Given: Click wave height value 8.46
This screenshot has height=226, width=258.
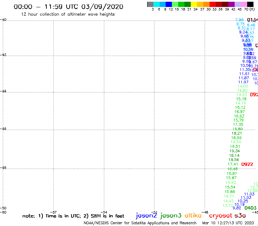Looking at the screenshot, I should tap(251, 25).
